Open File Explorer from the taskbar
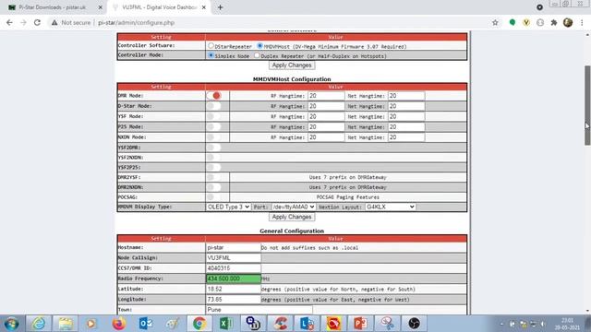 pyautogui.click(x=66, y=324)
